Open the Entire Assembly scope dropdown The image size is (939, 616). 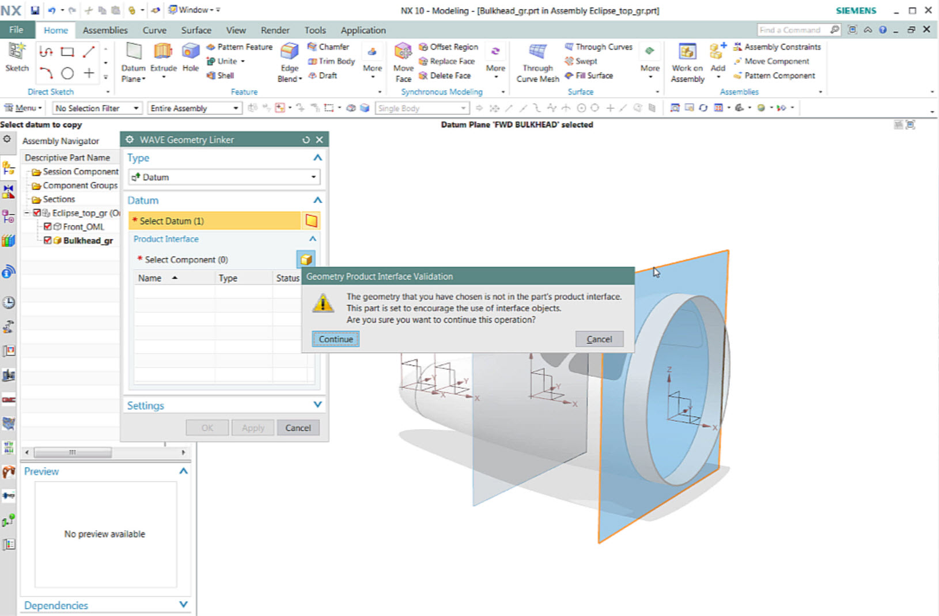click(x=235, y=108)
